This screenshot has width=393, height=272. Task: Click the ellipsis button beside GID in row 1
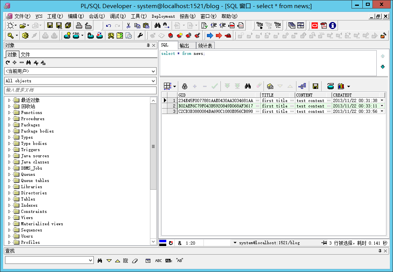257,100
